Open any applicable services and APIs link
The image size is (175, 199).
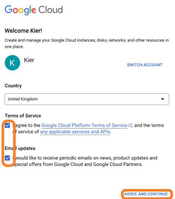75,132
